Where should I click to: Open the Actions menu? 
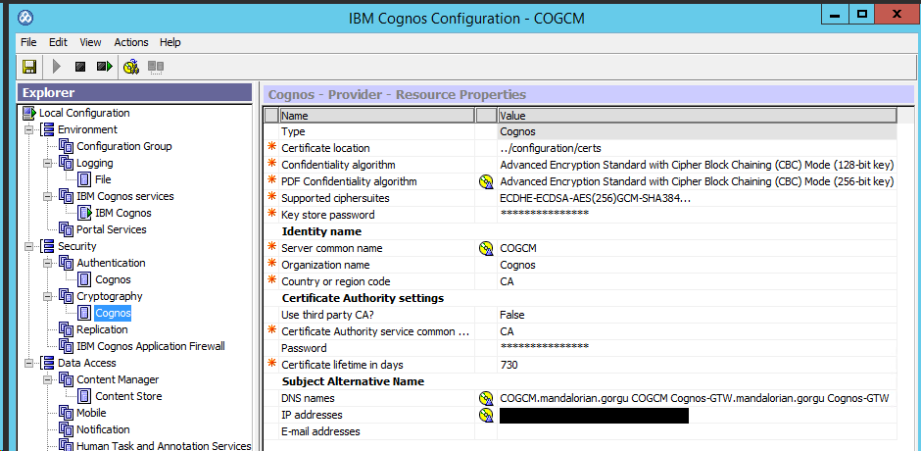131,42
